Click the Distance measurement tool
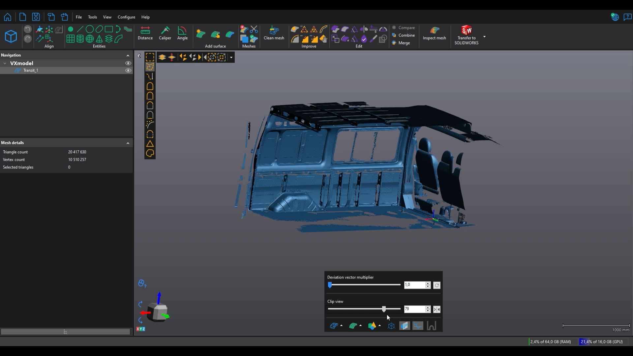 tap(145, 33)
